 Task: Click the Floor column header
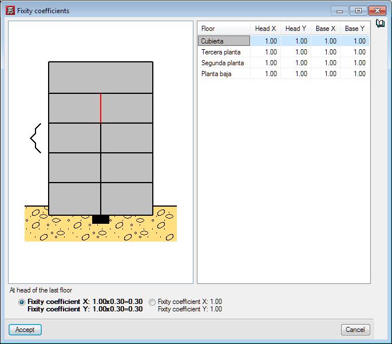point(224,29)
